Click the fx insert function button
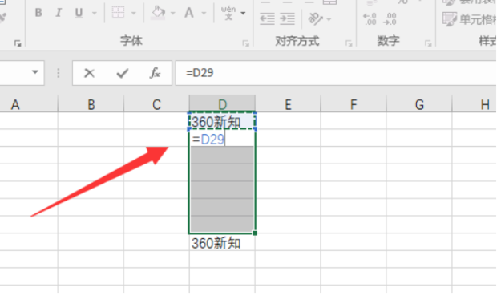This screenshot has height=300, width=497. point(155,73)
